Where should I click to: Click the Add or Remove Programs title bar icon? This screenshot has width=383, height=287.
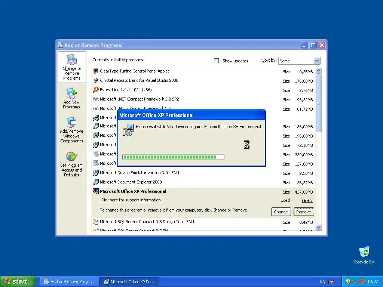point(60,45)
